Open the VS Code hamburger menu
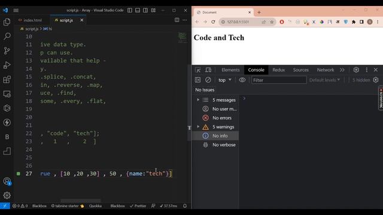 [16, 10]
